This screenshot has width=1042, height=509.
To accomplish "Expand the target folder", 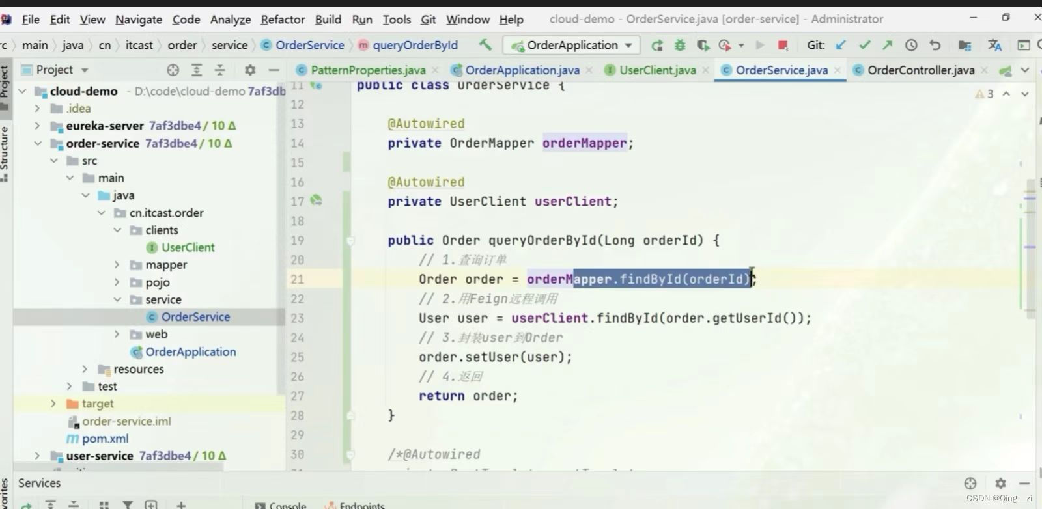I will pos(53,404).
